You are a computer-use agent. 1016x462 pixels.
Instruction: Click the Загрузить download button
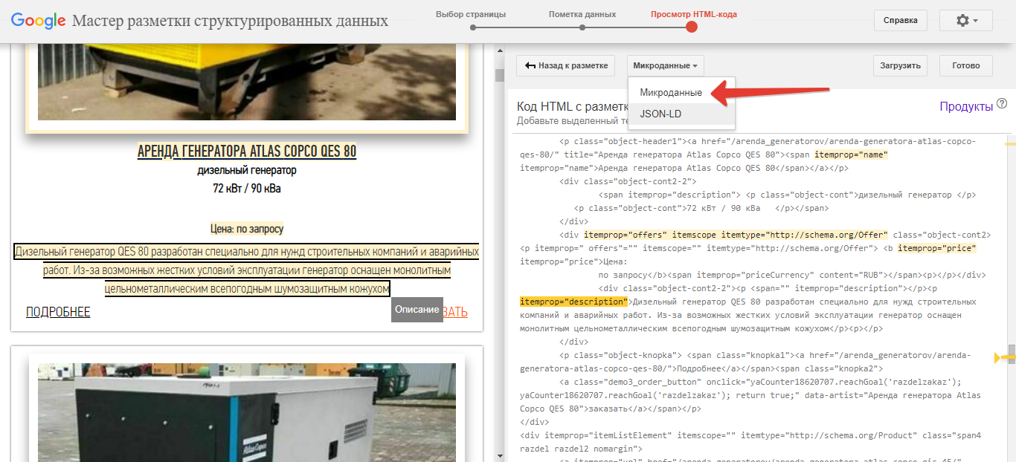900,65
